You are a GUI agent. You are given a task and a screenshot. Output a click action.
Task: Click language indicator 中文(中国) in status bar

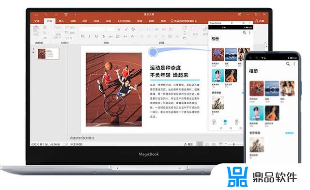coord(77,144)
